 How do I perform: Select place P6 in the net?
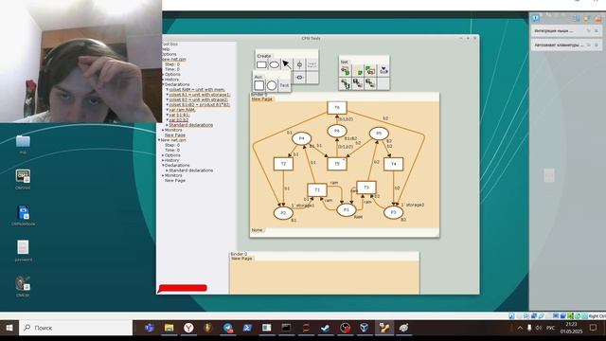tap(337, 131)
